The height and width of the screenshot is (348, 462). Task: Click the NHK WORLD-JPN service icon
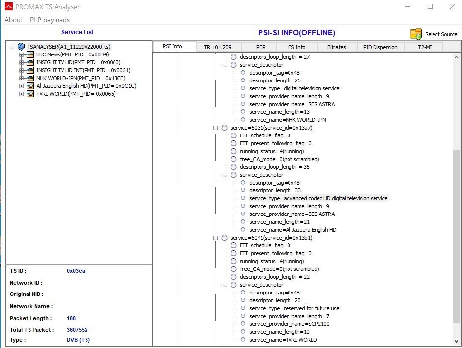30,78
